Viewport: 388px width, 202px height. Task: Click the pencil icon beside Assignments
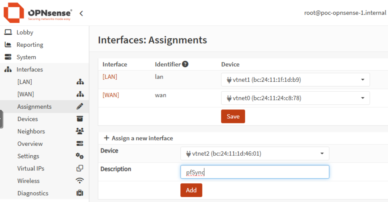(80, 107)
